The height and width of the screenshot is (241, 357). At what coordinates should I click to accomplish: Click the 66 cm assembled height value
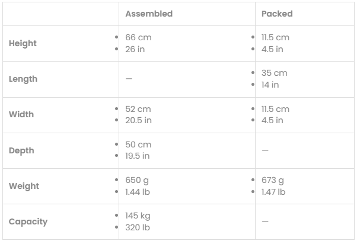138,37
